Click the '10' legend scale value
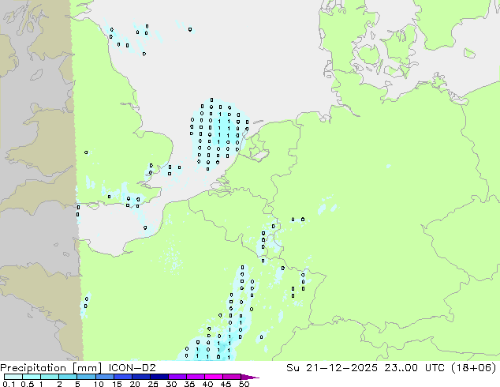 (x=99, y=384)
